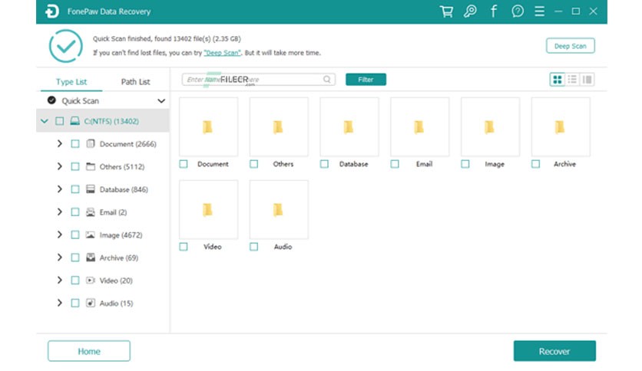Tick checkbox under Document folder thumbnail
The height and width of the screenshot is (371, 642).
[184, 164]
